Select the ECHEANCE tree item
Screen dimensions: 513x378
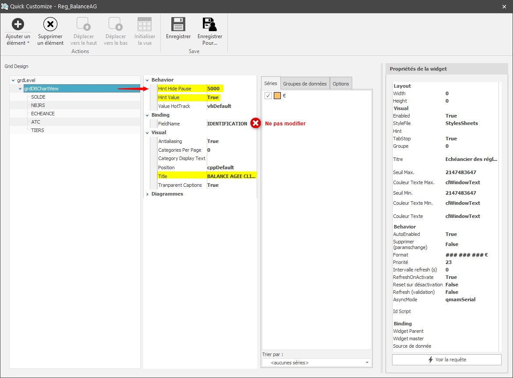pyautogui.click(x=43, y=114)
